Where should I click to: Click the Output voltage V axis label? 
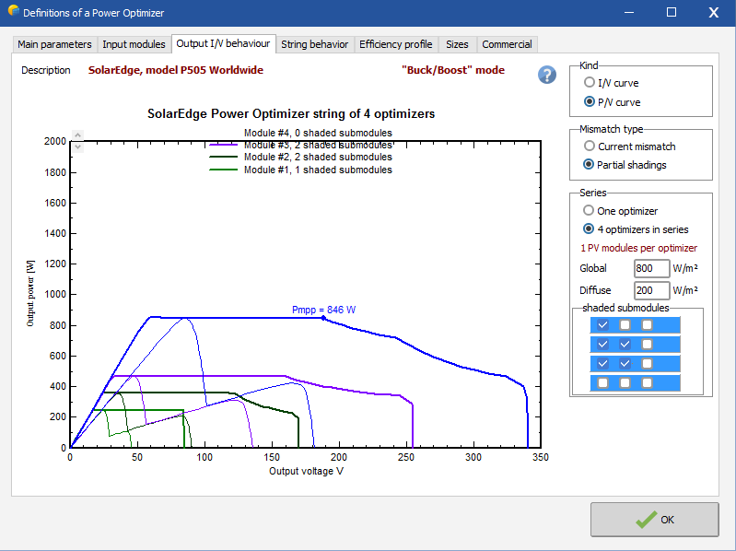tap(306, 471)
